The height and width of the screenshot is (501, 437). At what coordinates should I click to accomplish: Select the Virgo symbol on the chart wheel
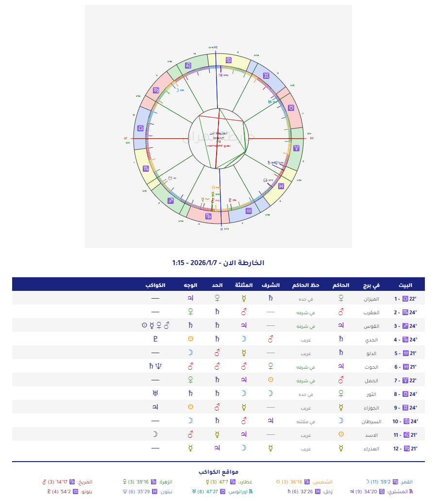pyautogui.click(x=156, y=90)
